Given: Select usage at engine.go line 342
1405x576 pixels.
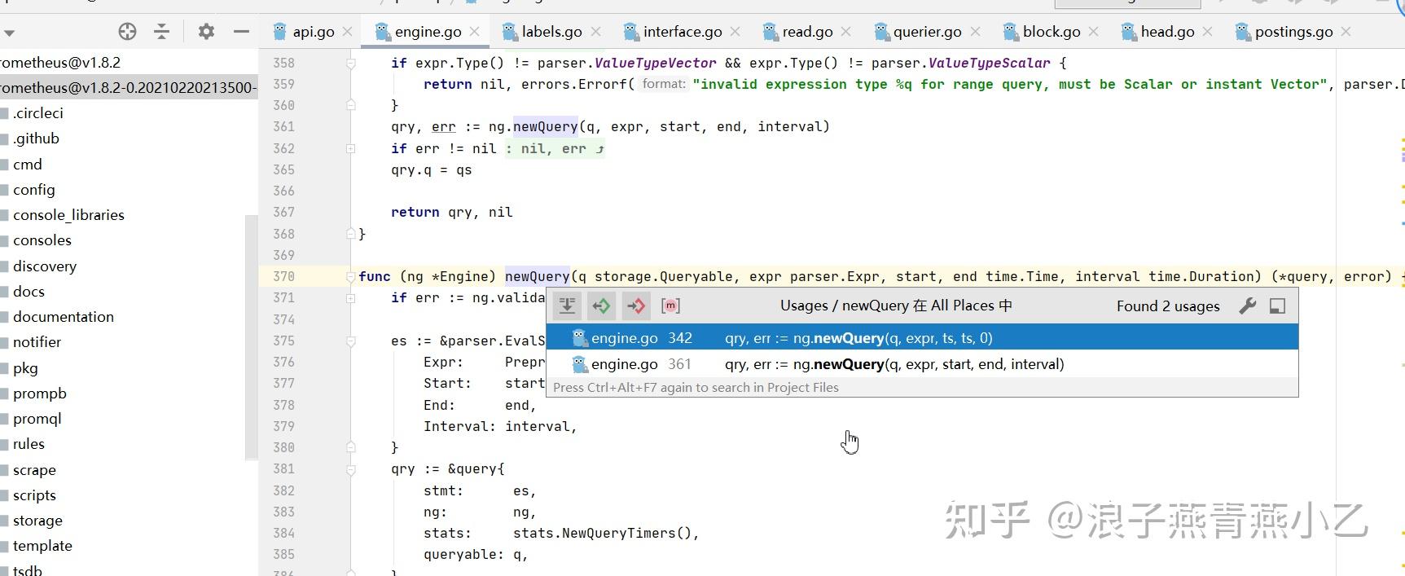Looking at the screenshot, I should 922,337.
